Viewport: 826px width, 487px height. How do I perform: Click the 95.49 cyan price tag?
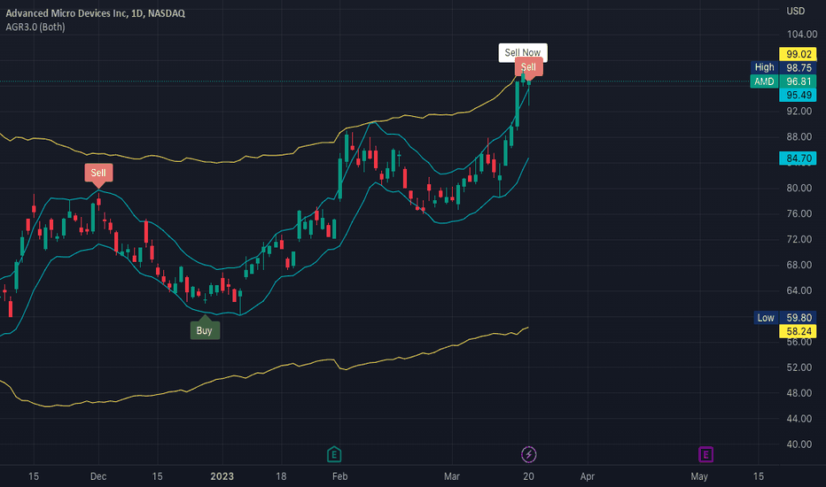coord(798,95)
